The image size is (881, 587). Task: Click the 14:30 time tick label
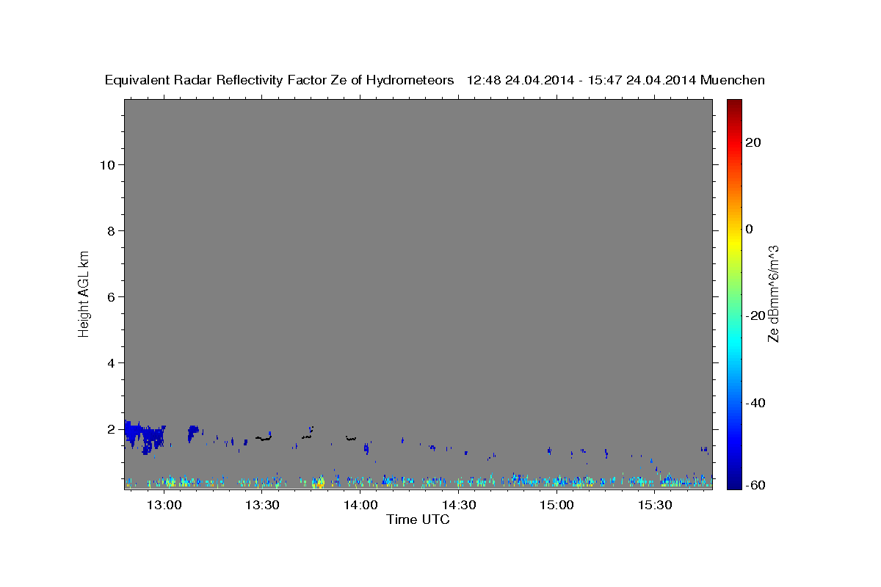458,506
